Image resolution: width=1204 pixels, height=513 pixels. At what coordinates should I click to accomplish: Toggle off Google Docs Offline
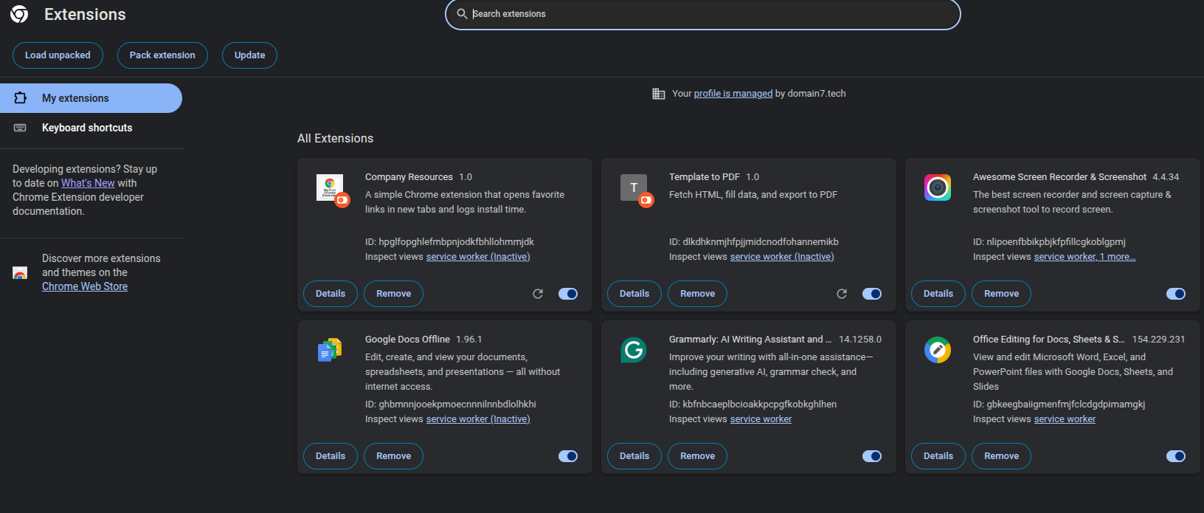pos(568,456)
